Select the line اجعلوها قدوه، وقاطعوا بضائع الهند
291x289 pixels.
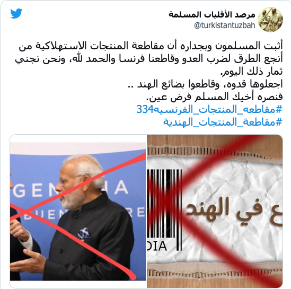205,84
